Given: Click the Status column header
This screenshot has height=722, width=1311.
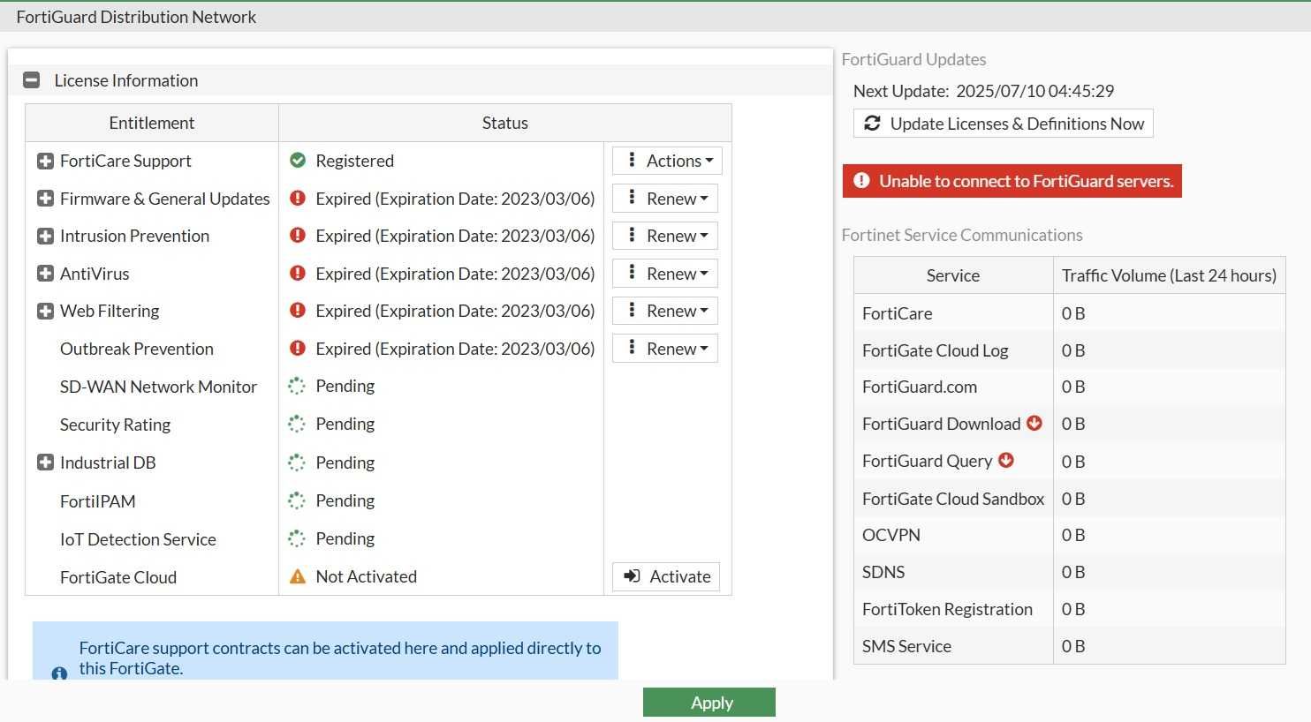Looking at the screenshot, I should coord(505,123).
